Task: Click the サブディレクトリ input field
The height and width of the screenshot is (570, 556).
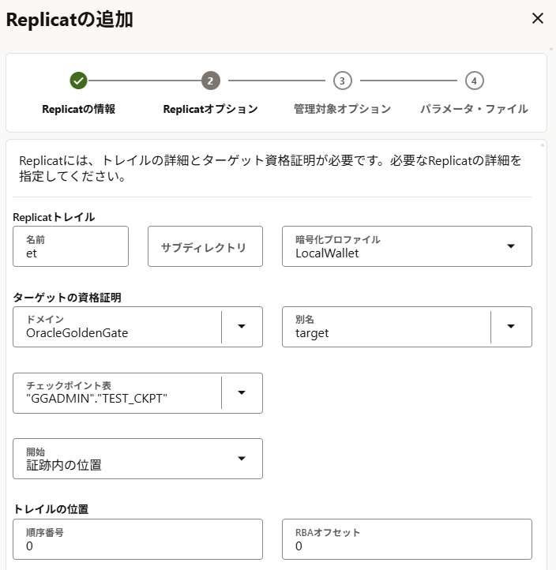Action: pos(205,247)
